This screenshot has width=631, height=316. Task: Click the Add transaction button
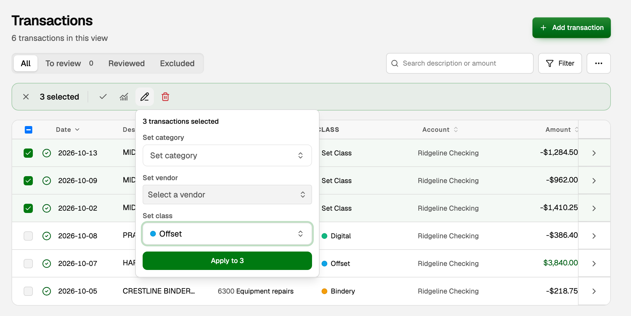[x=571, y=28]
